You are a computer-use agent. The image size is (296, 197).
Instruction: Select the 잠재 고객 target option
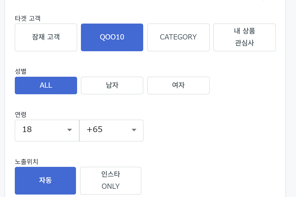pyautogui.click(x=46, y=37)
